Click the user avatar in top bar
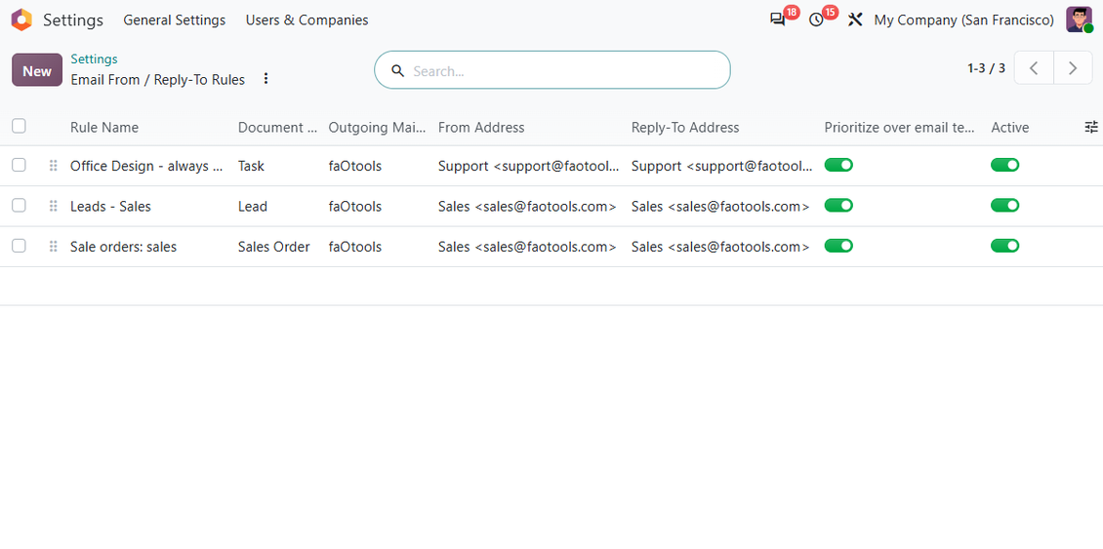Screen dimensions: 1103x549 click(1079, 20)
